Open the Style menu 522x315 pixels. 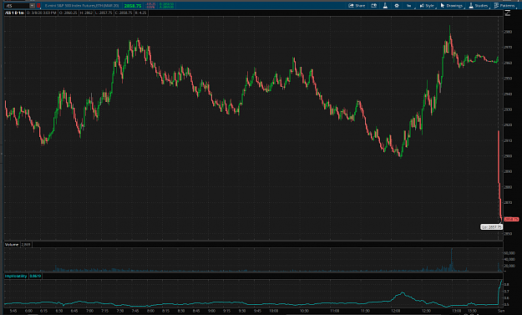pyautogui.click(x=427, y=6)
